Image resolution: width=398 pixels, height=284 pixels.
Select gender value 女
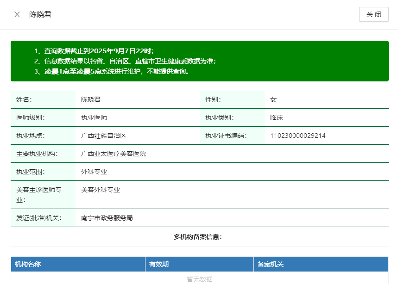pos(273,99)
